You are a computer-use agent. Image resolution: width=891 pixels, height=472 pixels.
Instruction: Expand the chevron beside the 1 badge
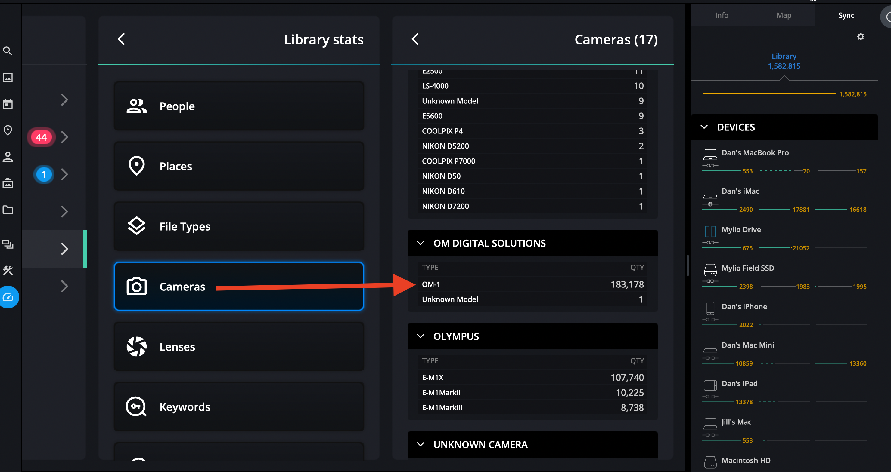[64, 174]
